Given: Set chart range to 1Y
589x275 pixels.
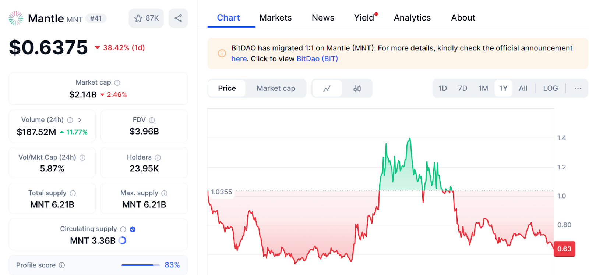Looking at the screenshot, I should (x=503, y=88).
